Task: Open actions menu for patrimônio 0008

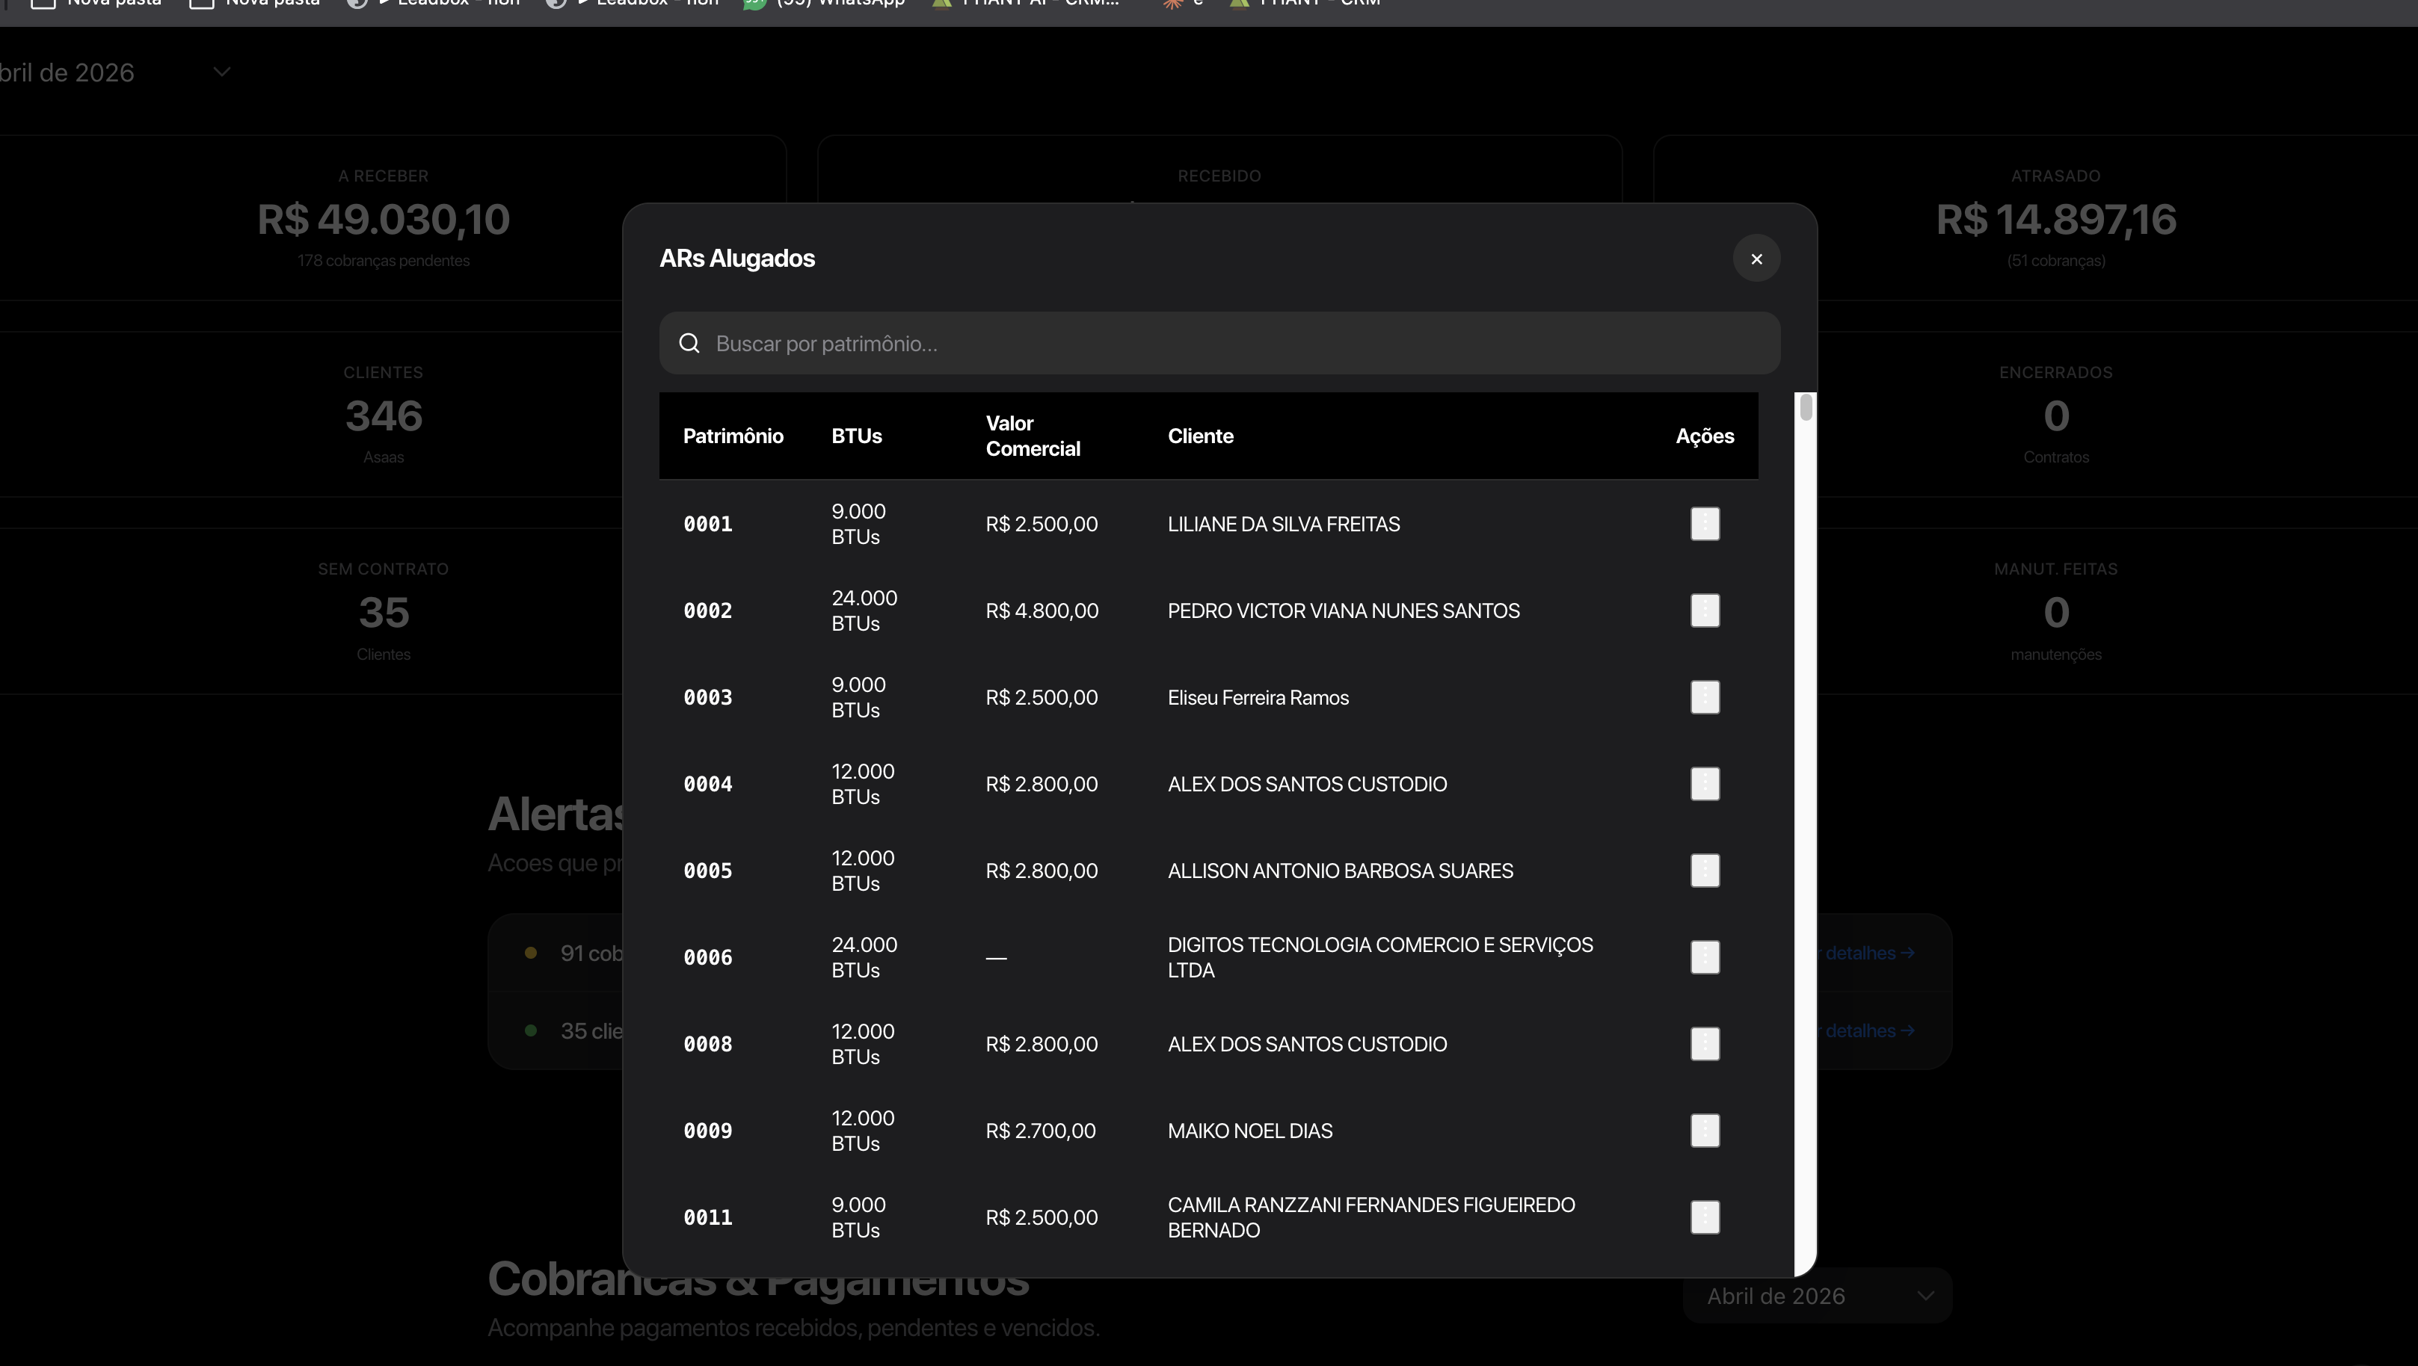Action: pyautogui.click(x=1705, y=1043)
